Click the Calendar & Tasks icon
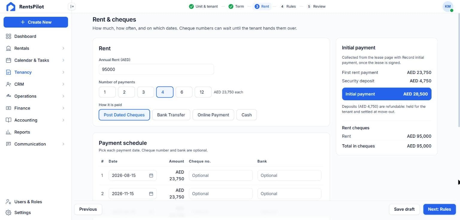The width and height of the screenshot is (460, 220). coord(8,60)
